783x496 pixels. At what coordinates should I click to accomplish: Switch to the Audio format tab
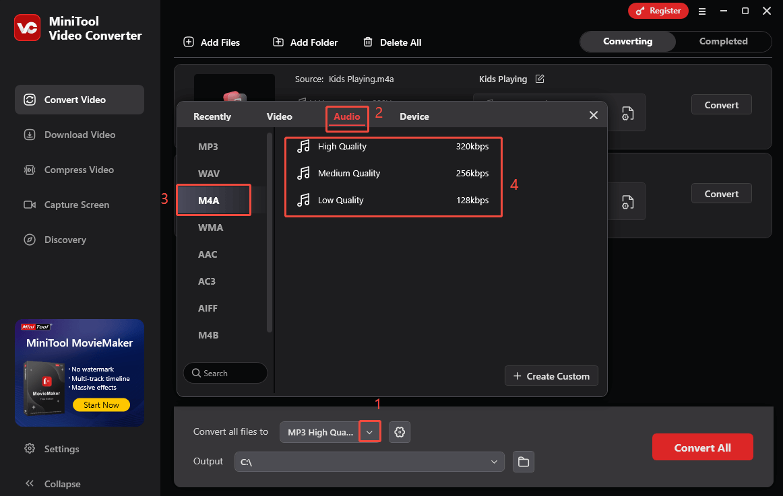(x=347, y=116)
